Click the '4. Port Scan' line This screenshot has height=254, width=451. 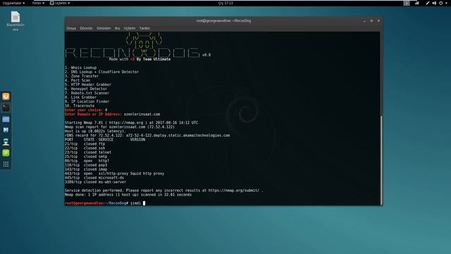pos(78,80)
